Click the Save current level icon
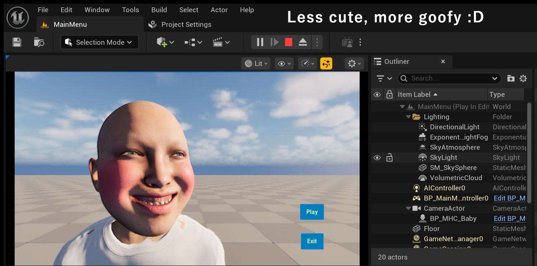537x266 pixels. pyautogui.click(x=17, y=42)
